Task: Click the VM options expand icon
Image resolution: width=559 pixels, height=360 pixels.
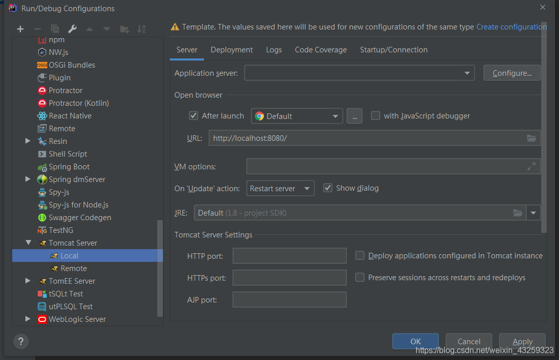Action: pos(531,166)
